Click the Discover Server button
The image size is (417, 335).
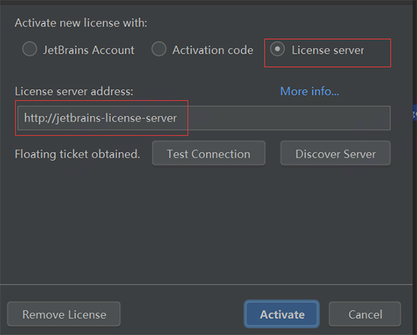tap(336, 153)
